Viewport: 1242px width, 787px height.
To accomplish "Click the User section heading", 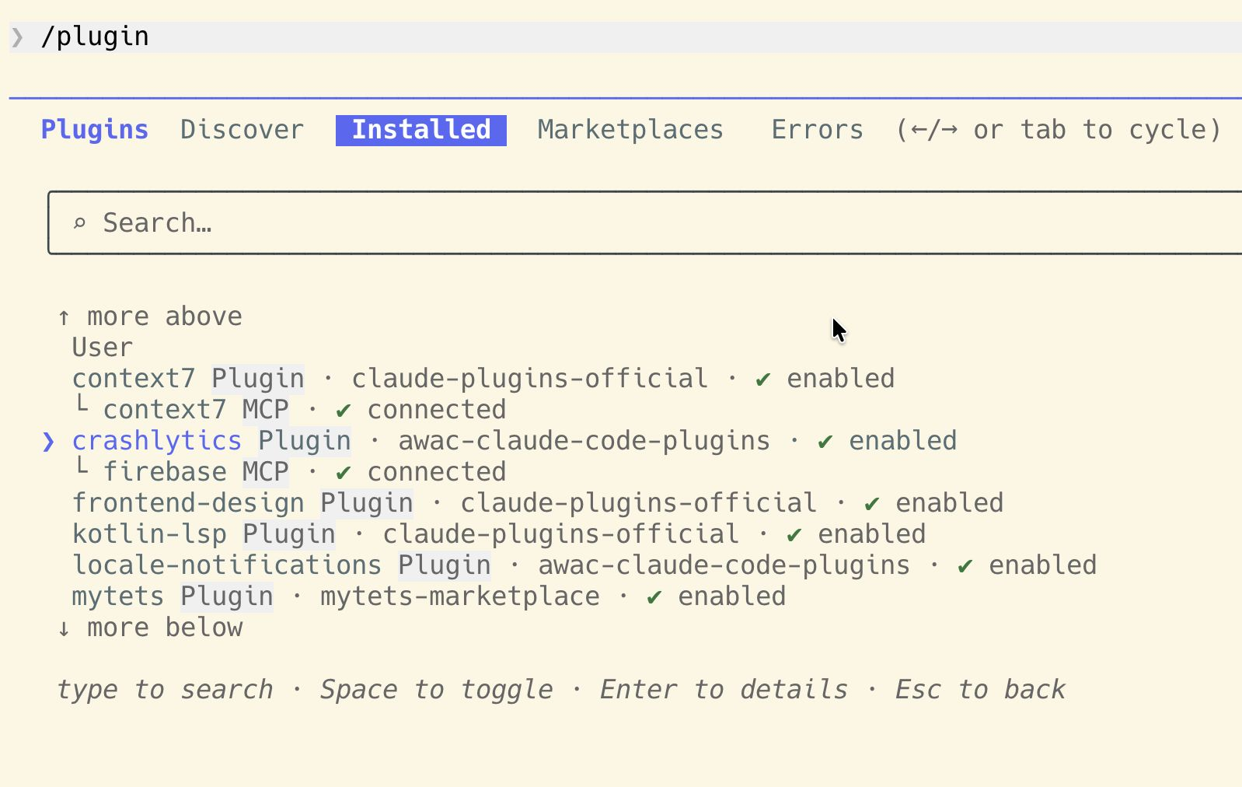I will coord(103,348).
